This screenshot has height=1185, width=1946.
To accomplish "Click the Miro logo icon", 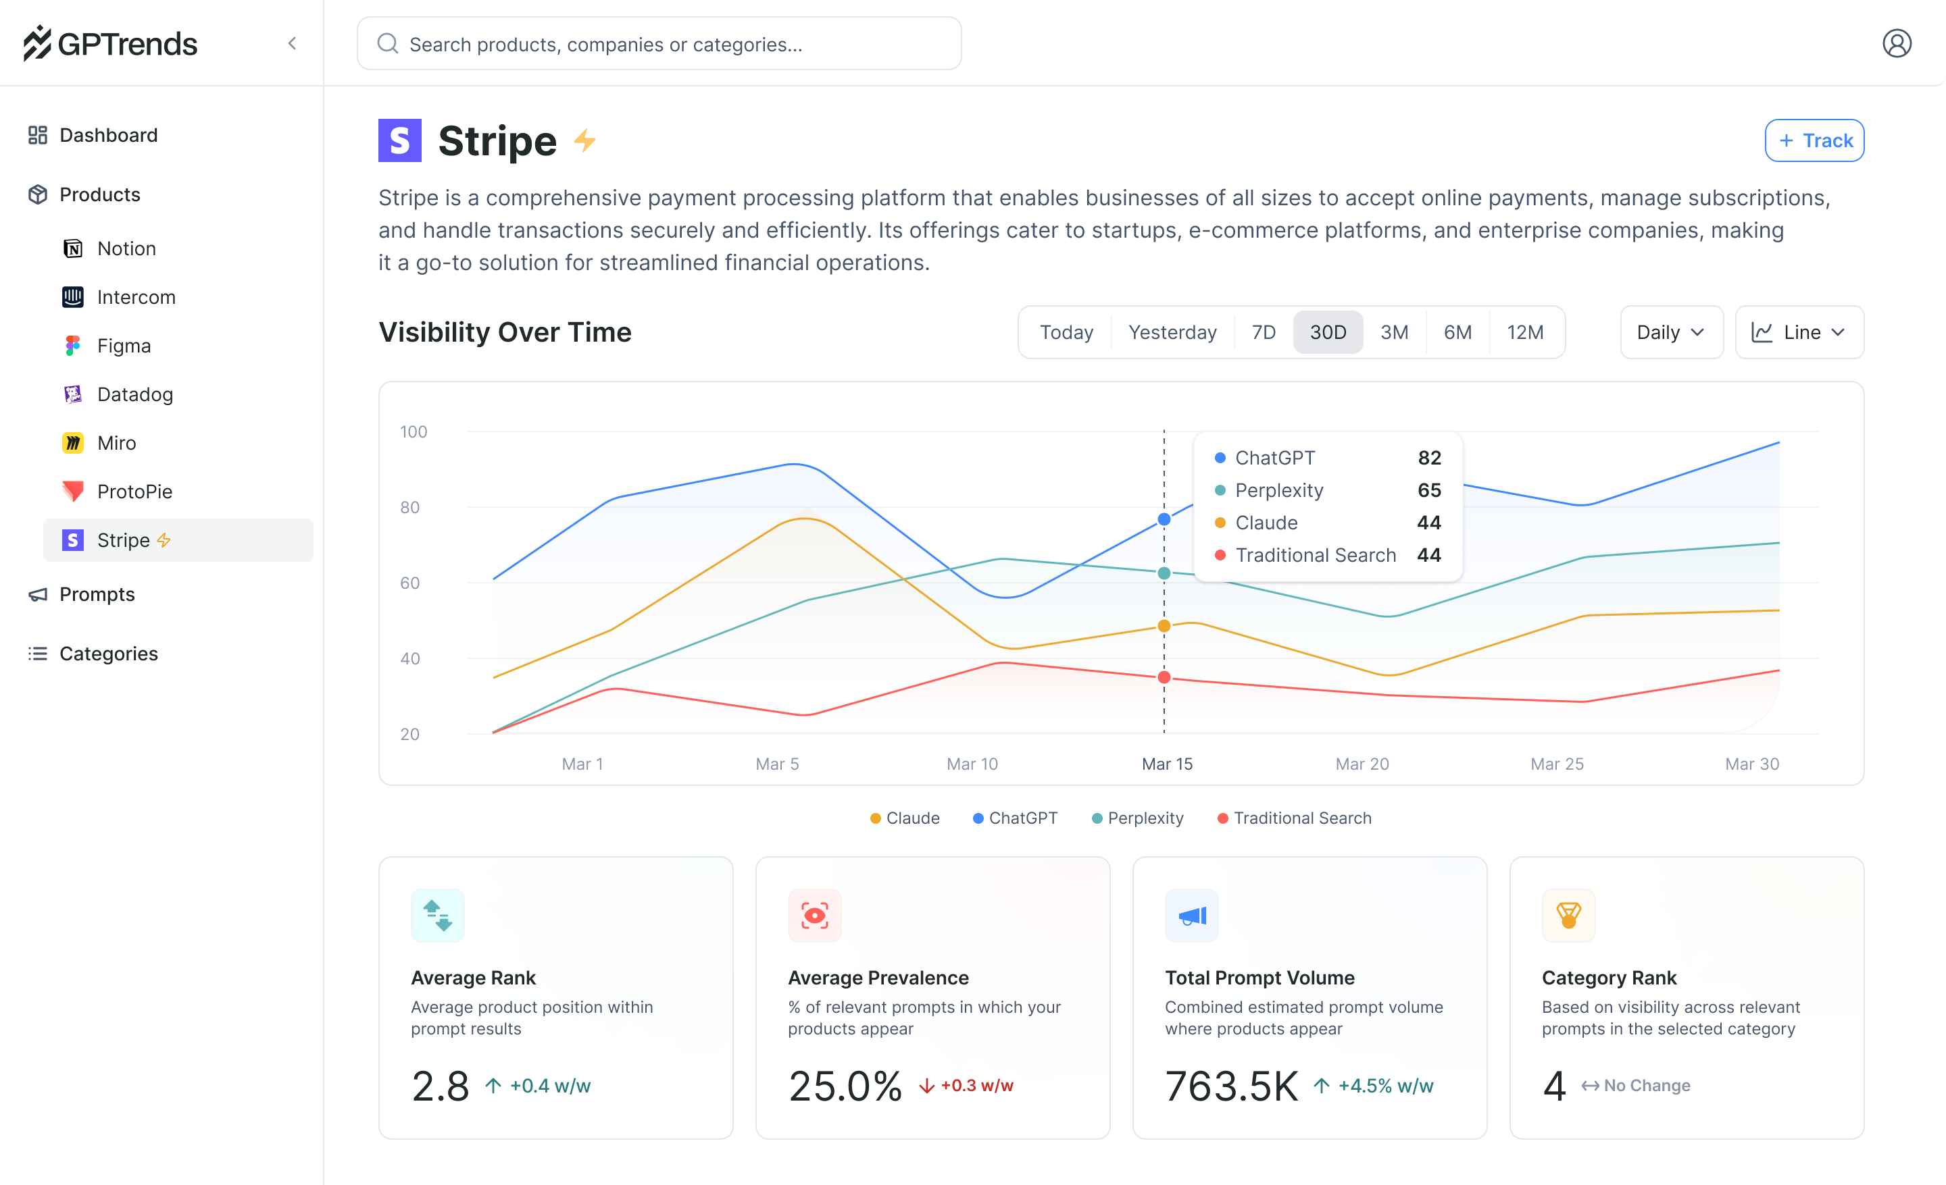I will coord(73,442).
